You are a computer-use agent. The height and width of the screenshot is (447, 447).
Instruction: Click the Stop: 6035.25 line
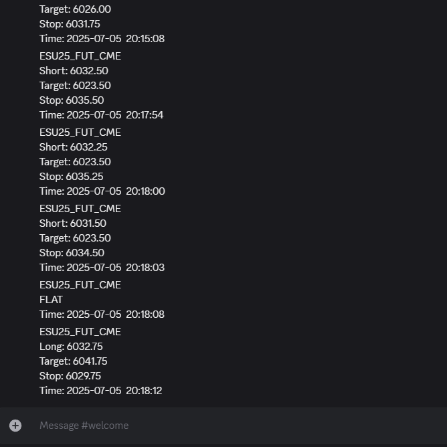pos(72,177)
